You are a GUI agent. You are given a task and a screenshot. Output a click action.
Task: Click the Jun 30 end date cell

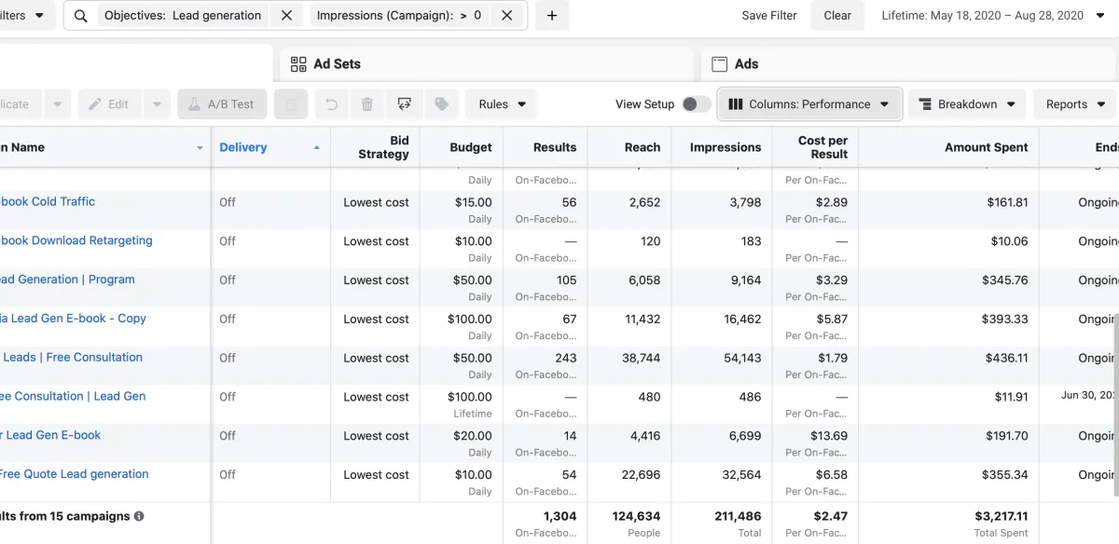pyautogui.click(x=1089, y=397)
